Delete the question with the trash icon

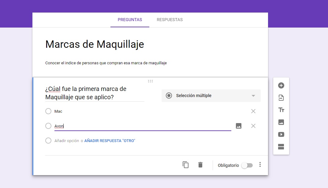(x=200, y=165)
